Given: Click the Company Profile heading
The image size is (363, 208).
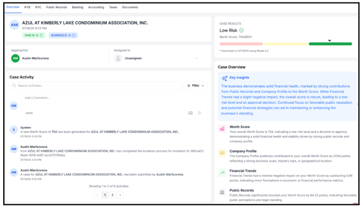Looking at the screenshot, I should (x=243, y=151).
